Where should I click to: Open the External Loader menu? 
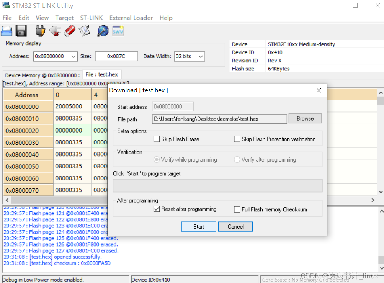(131, 18)
